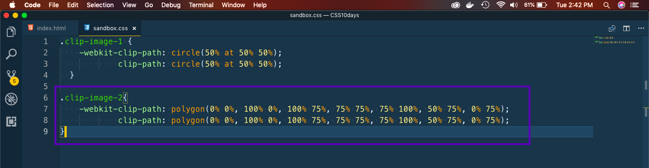The height and width of the screenshot is (168, 649).
Task: Open the Extensions view in activity bar
Action: tap(11, 121)
